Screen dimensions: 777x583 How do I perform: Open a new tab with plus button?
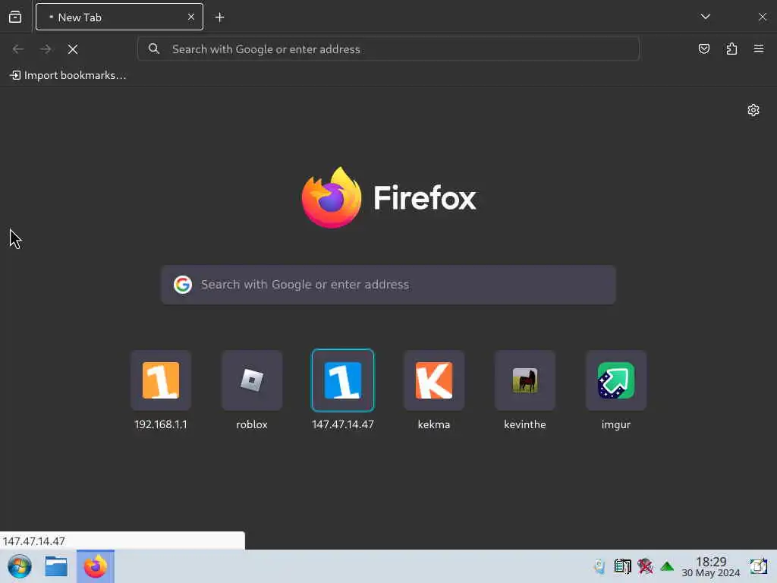pos(219,17)
